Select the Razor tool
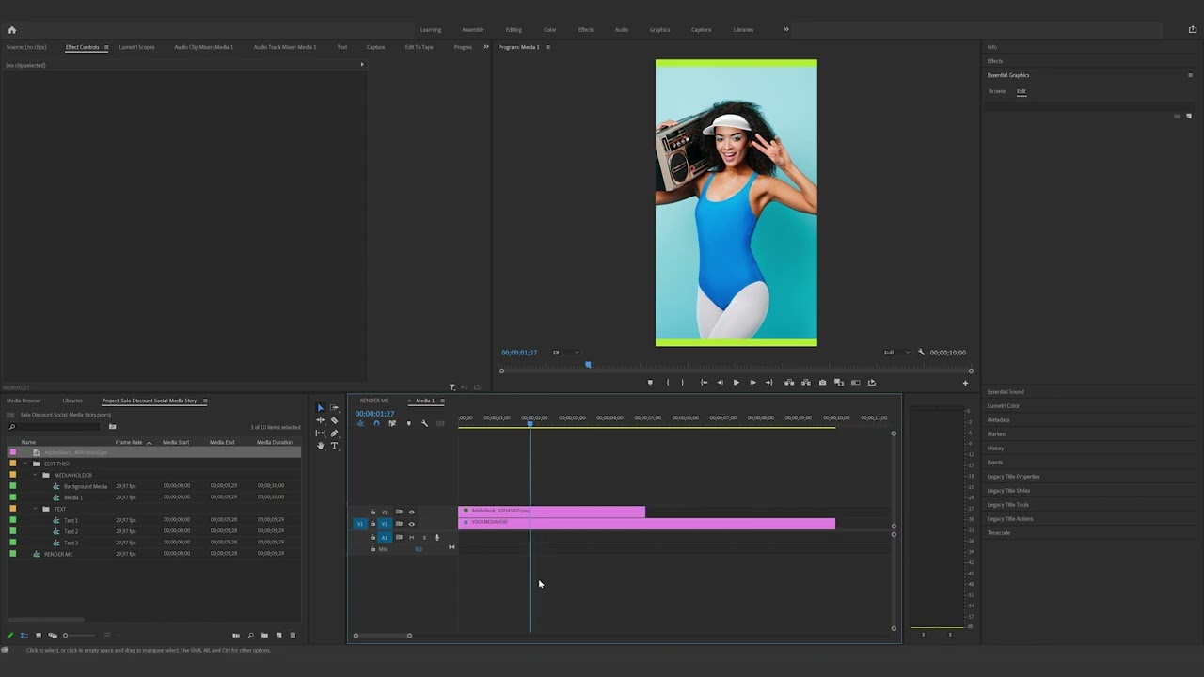 coord(334,420)
